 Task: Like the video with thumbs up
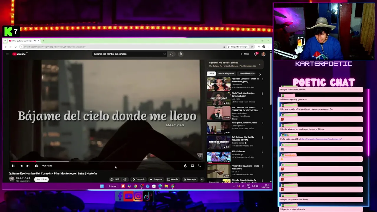pos(115,179)
